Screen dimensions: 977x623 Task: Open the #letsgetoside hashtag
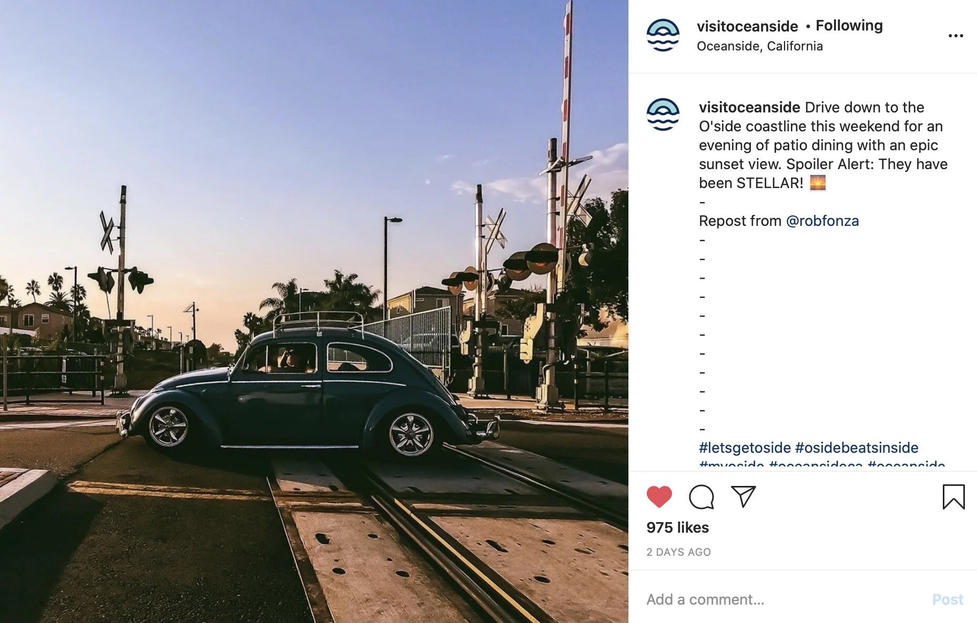pos(745,448)
